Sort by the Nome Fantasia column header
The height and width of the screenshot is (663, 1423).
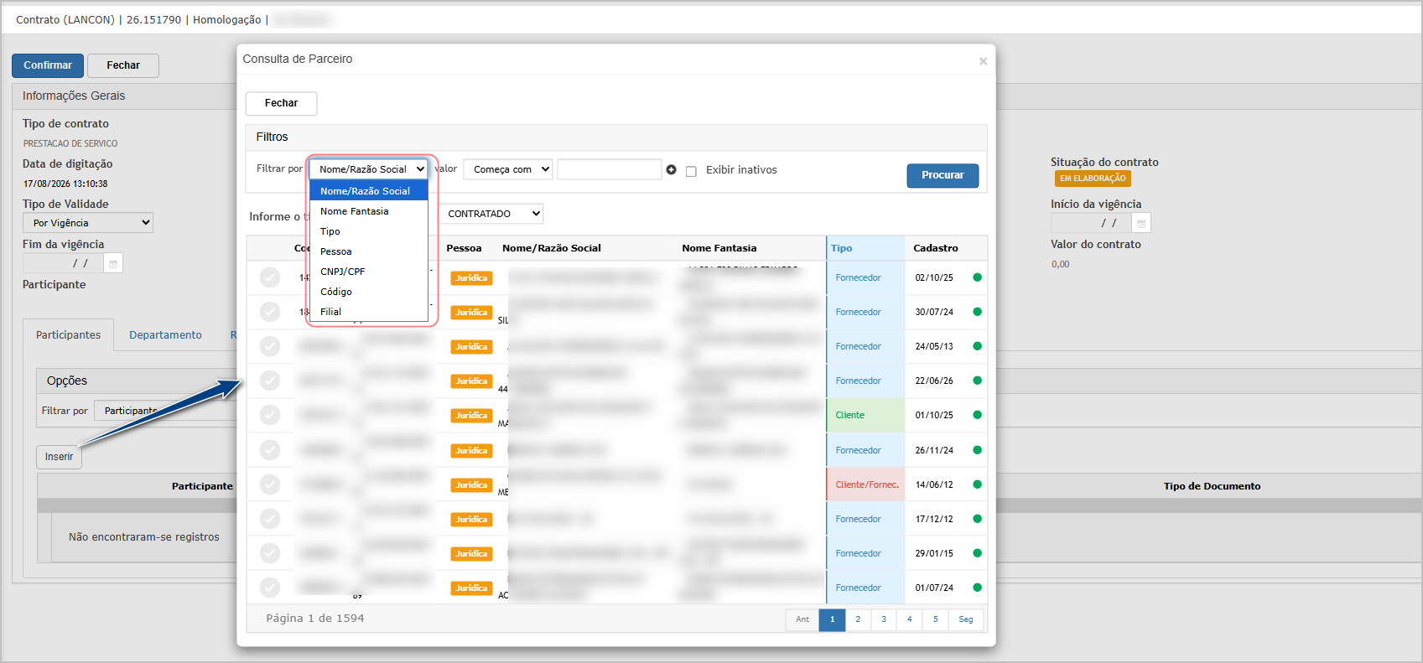pyautogui.click(x=719, y=248)
